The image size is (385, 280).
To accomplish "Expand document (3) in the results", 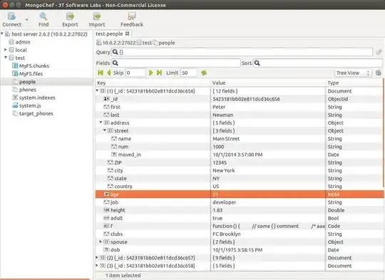I will (97, 266).
